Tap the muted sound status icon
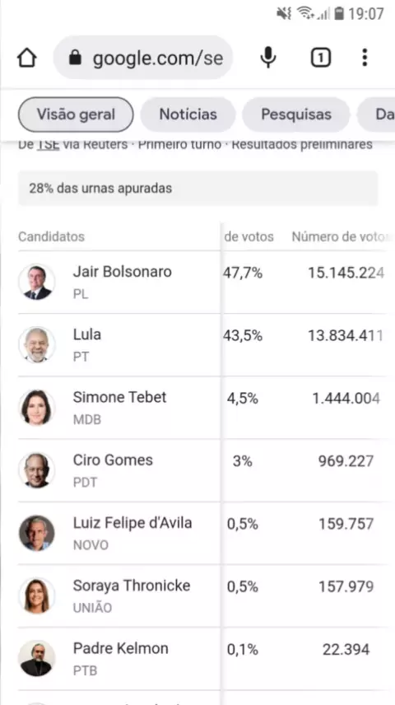Viewport: 395px width, 705px height. (284, 13)
